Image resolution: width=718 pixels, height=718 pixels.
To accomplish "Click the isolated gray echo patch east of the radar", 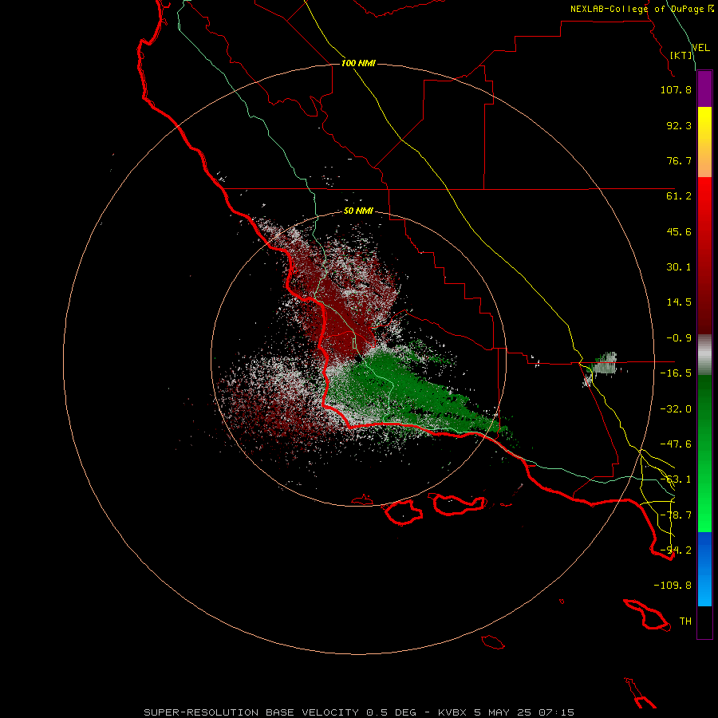I will pyautogui.click(x=605, y=364).
